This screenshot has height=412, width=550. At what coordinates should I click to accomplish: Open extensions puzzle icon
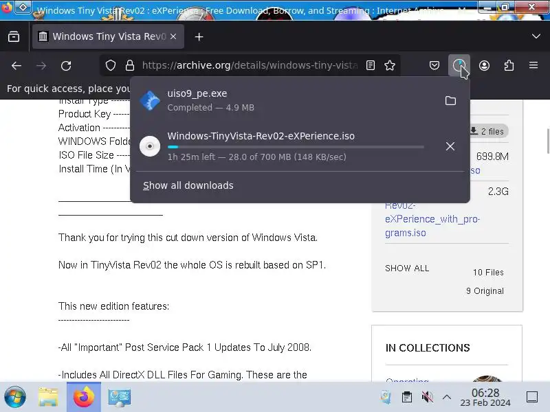[509, 65]
